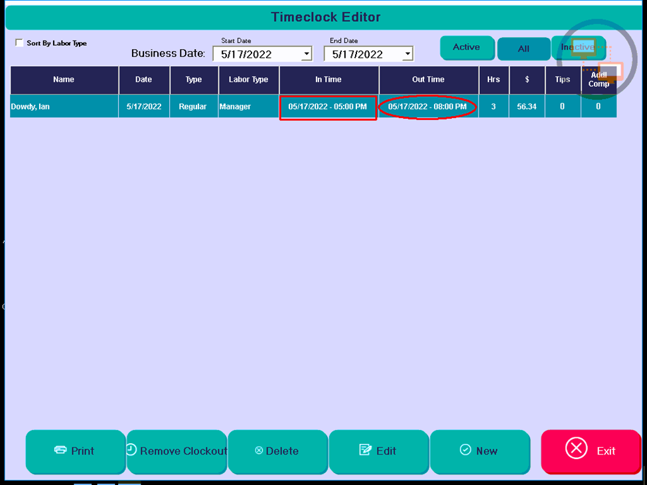
Task: Click the 5/17/2022 date cell in row
Action: point(144,106)
